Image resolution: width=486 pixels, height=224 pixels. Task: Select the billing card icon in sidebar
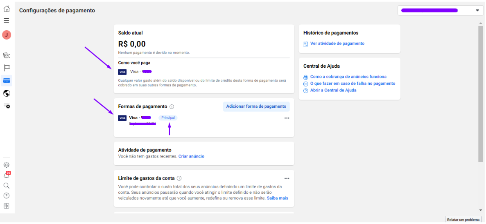coord(7,81)
